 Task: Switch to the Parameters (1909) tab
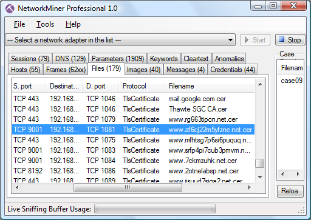point(118,59)
